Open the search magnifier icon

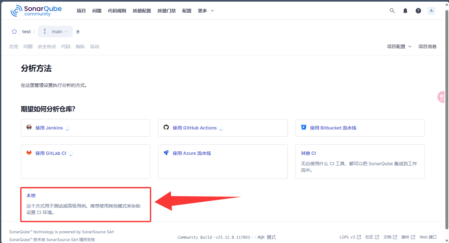[x=392, y=11]
